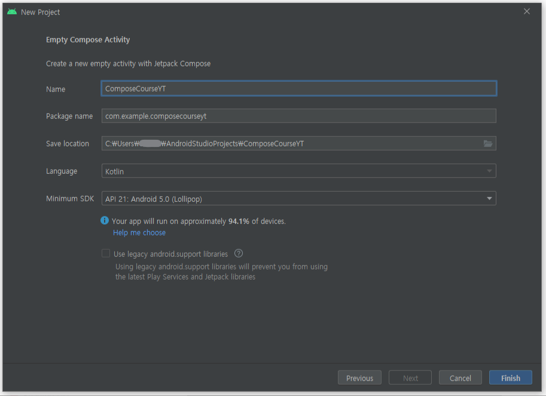The height and width of the screenshot is (396, 546).
Task: Click the Minimum SDK dropdown arrow
Action: (x=489, y=198)
